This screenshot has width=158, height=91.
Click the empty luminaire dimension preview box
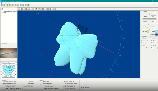pyautogui.click(x=83, y=83)
